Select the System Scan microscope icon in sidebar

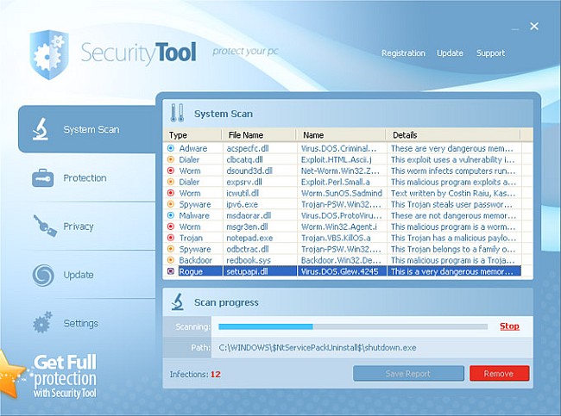coord(40,130)
